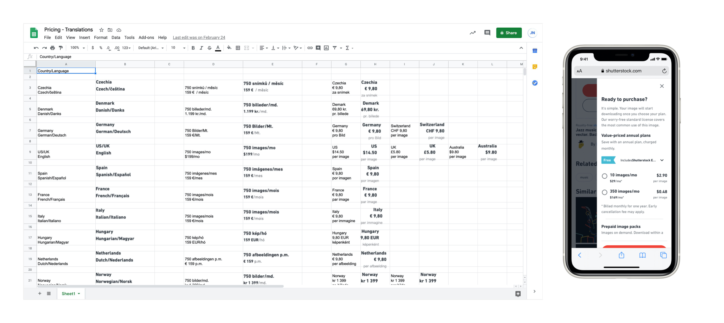This screenshot has height=323, width=724.
Task: Click the paint format icon
Action: click(61, 48)
